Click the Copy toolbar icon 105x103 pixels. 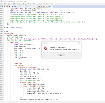click(15, 6)
